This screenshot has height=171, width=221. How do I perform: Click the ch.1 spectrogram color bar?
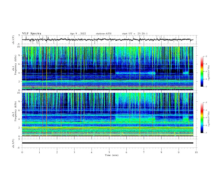coord(202,72)
